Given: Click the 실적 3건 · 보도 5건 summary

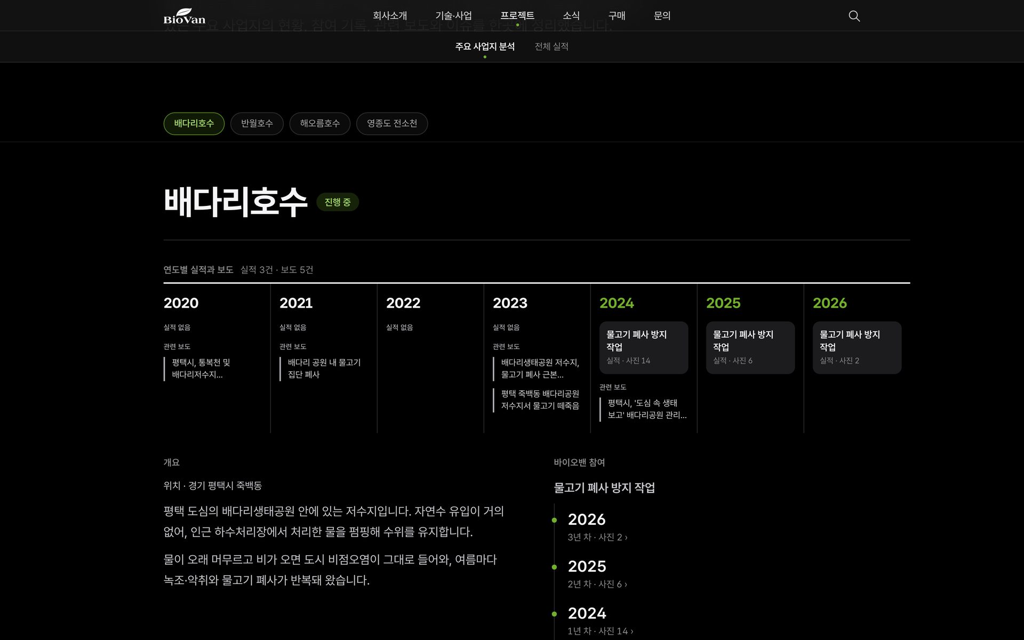Looking at the screenshot, I should click(x=277, y=270).
